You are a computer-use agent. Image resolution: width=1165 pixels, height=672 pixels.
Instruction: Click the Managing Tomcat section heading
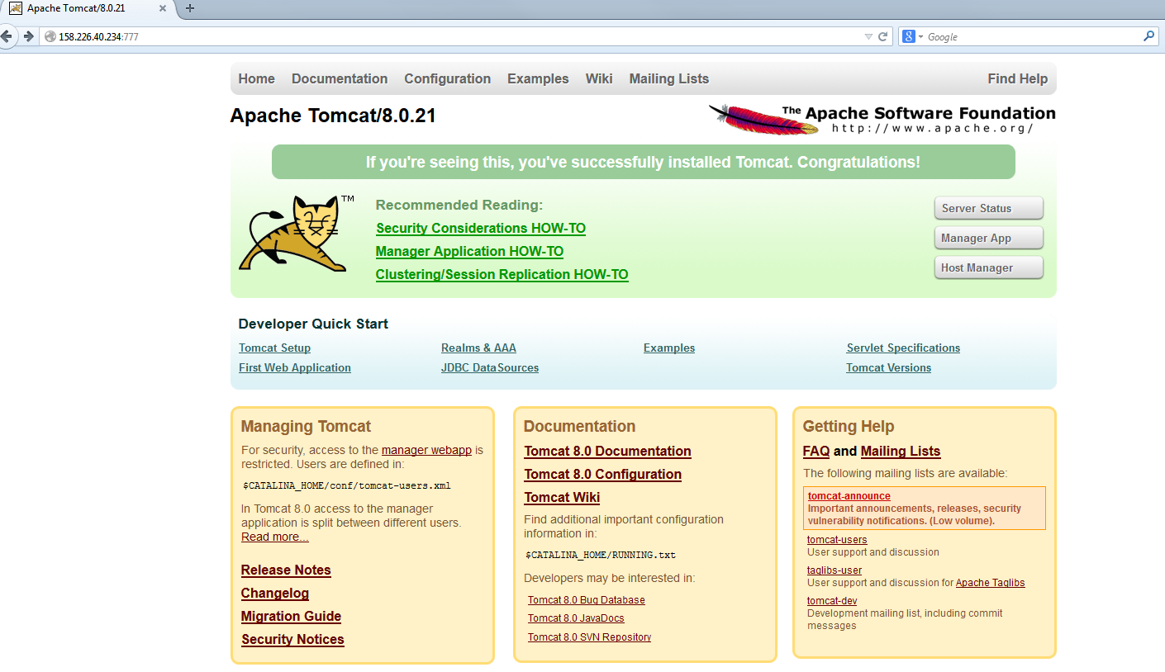coord(306,427)
